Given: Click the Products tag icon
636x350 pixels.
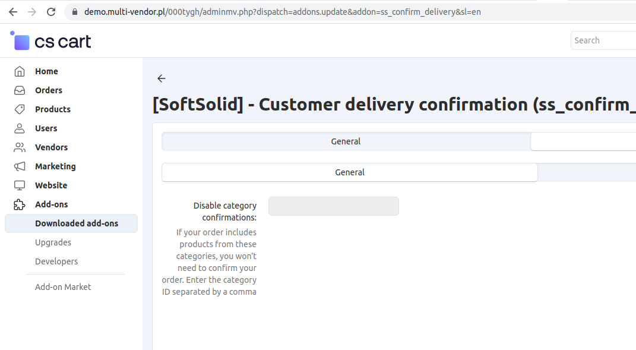Looking at the screenshot, I should [x=20, y=109].
